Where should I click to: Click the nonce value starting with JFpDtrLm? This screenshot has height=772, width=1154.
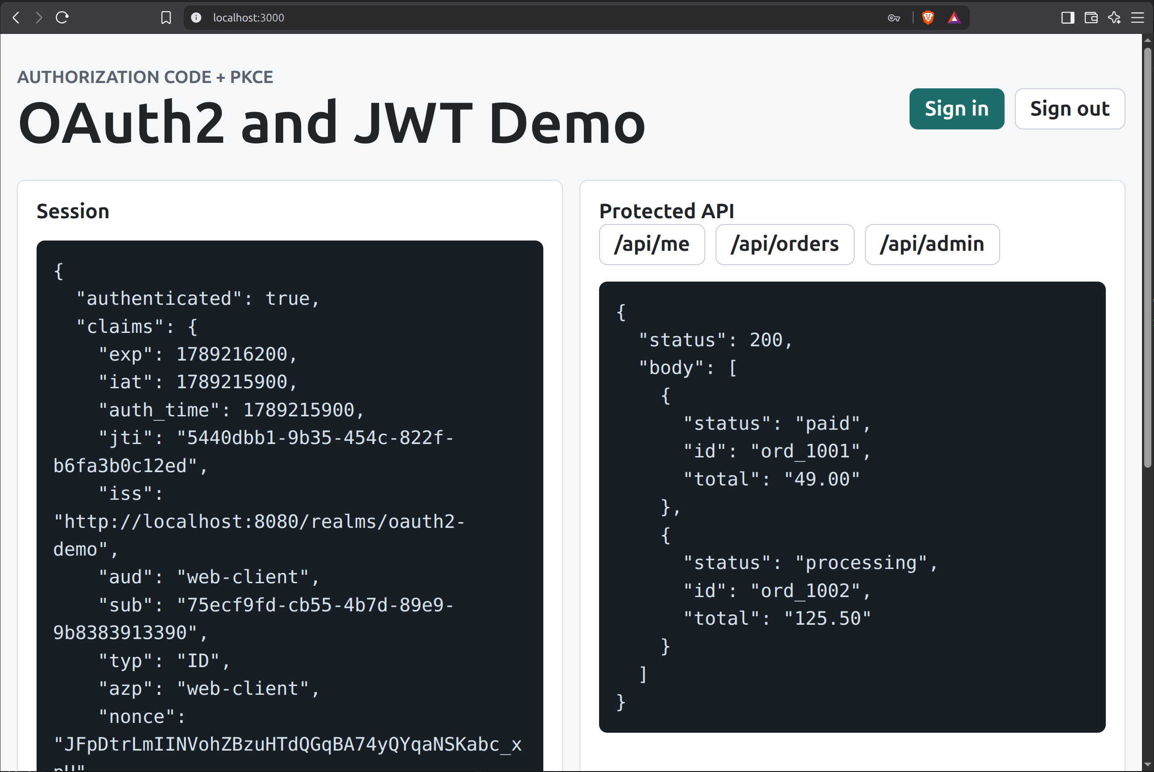(288, 744)
